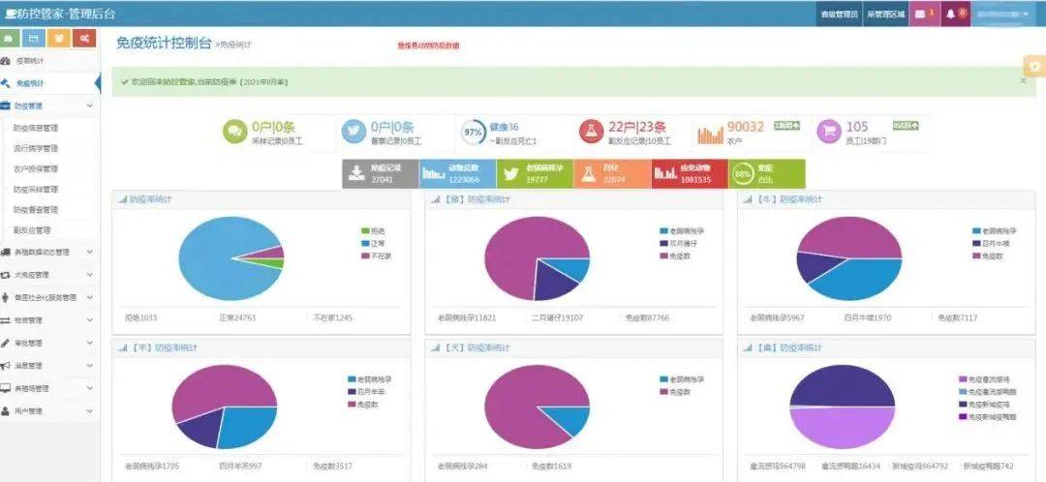Expand the 犬免疫管理 sidebar menu
Image resolution: width=1046 pixels, height=482 pixels.
(48, 274)
